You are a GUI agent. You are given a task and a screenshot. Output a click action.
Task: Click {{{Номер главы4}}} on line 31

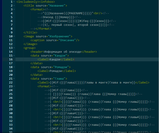click(128, 117)
